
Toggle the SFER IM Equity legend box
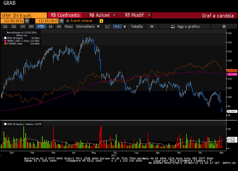pyautogui.click(x=5, y=38)
